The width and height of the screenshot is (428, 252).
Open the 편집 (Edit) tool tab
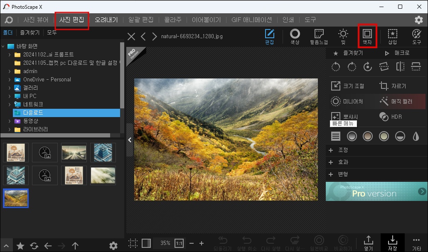pos(269,37)
